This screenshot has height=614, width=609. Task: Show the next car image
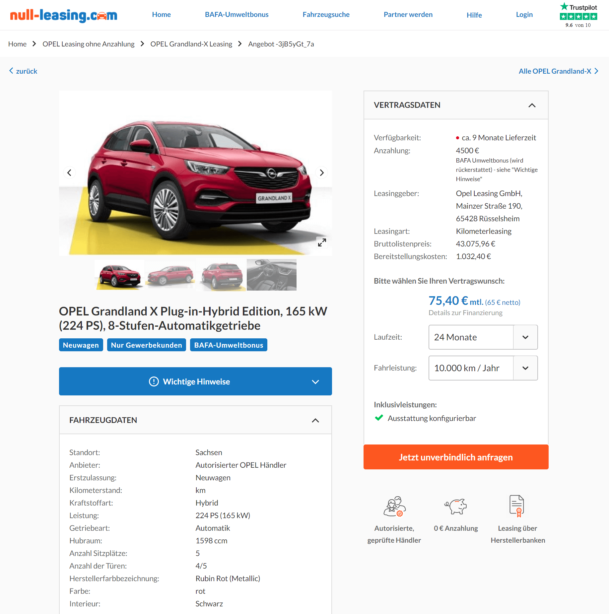pos(321,172)
